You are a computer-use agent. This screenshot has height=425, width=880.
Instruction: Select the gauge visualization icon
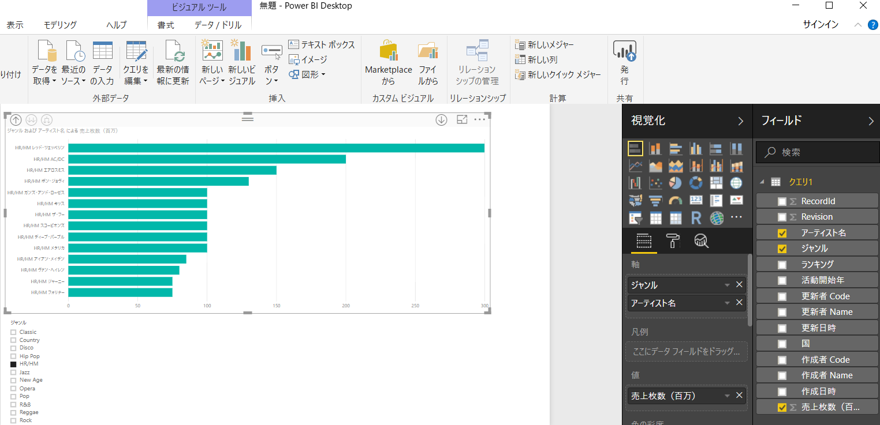click(676, 200)
